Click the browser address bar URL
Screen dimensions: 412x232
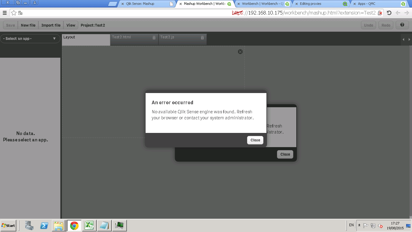click(x=304, y=13)
